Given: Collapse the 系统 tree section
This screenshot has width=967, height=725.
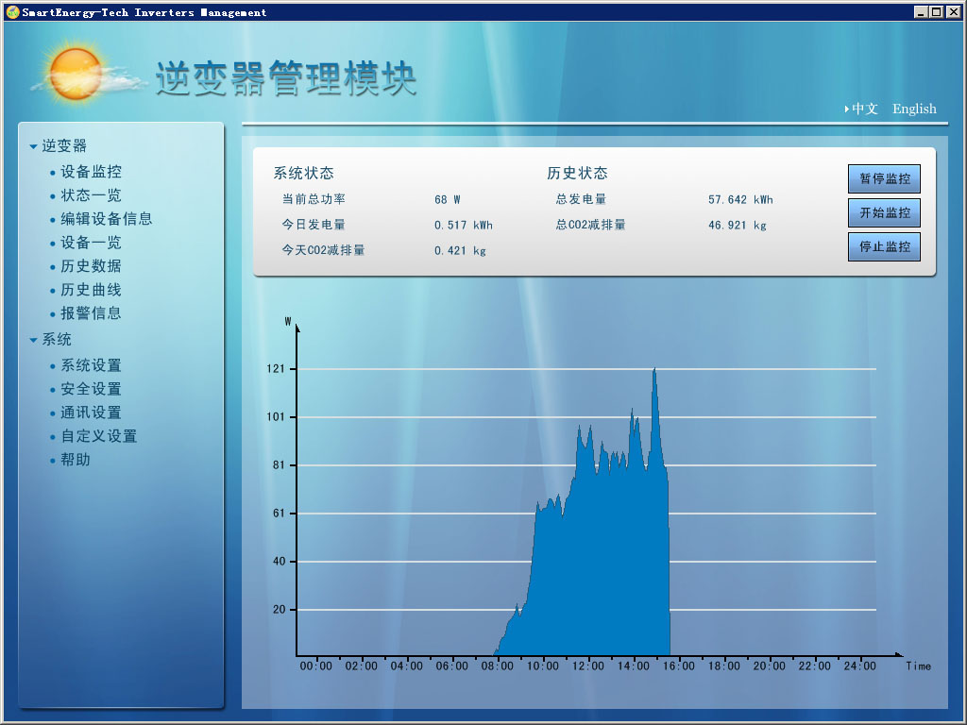Looking at the screenshot, I should click(34, 340).
